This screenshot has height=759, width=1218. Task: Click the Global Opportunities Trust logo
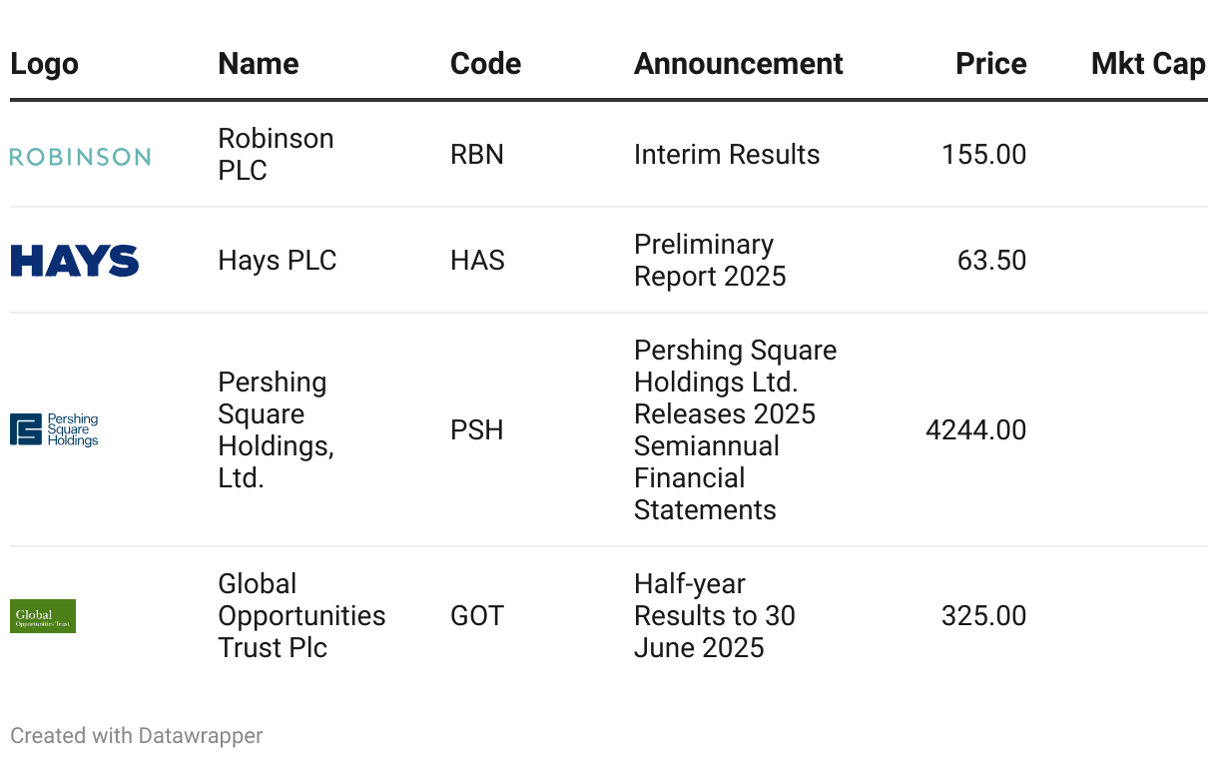click(43, 616)
